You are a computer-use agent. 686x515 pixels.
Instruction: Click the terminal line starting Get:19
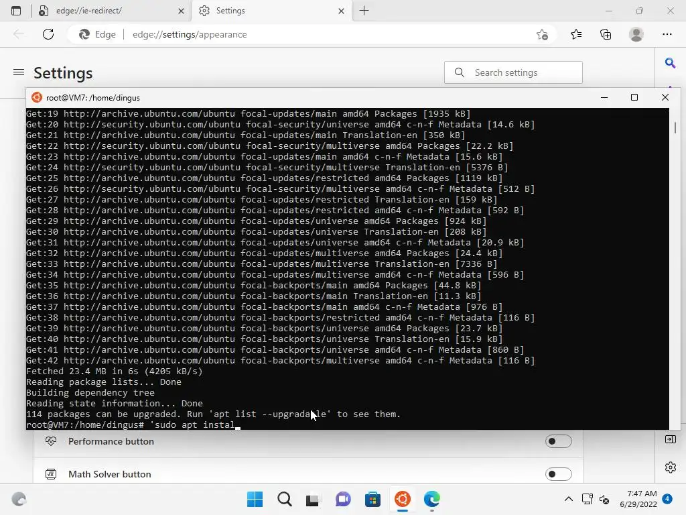249,114
